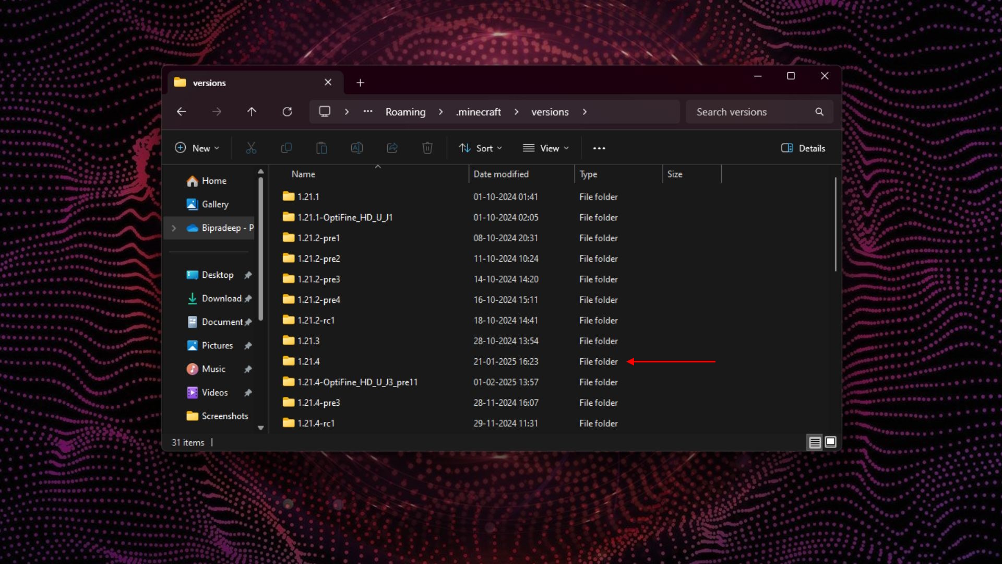The image size is (1002, 564).
Task: Click the file list vertical scrollbar
Action: (x=836, y=225)
